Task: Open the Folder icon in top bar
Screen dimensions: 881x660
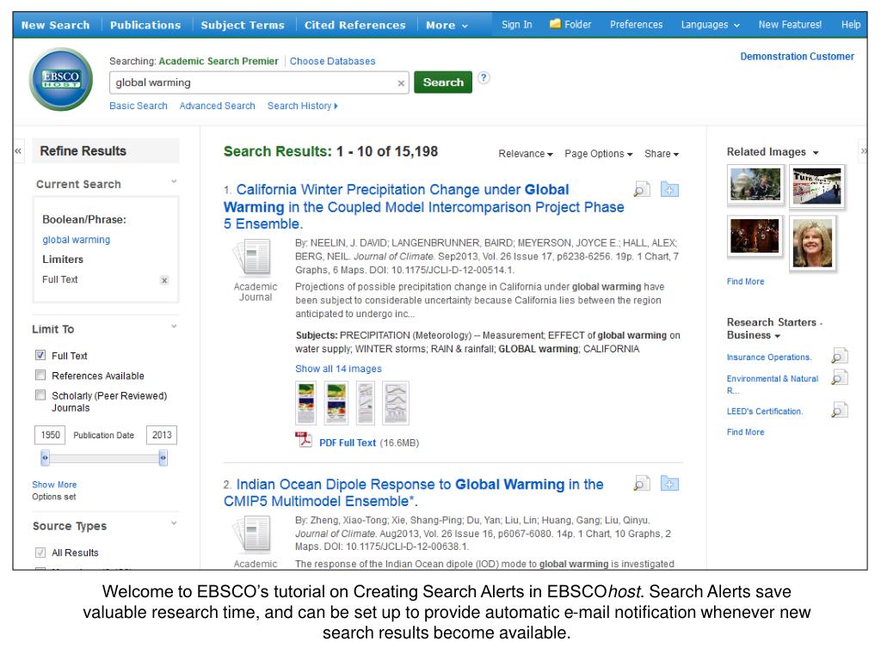Action: (555, 23)
